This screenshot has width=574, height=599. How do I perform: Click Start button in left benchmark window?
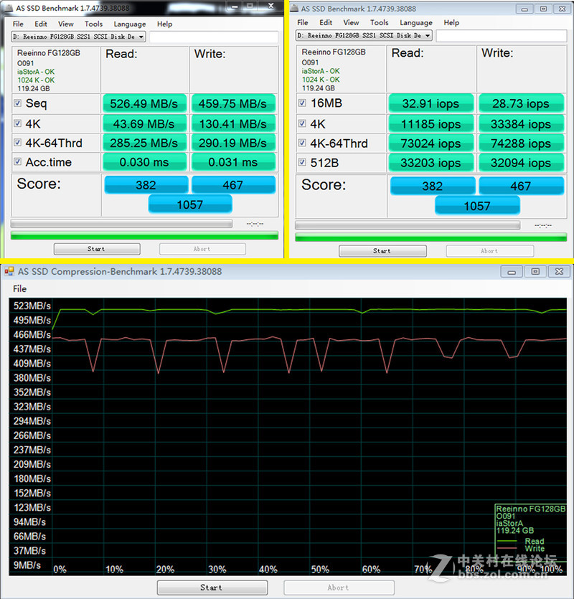click(x=97, y=249)
